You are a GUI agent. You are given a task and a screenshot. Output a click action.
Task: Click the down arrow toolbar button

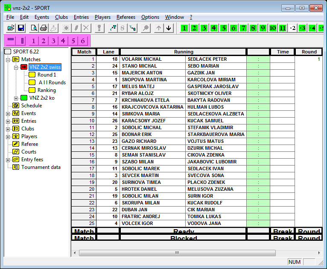[169, 28]
